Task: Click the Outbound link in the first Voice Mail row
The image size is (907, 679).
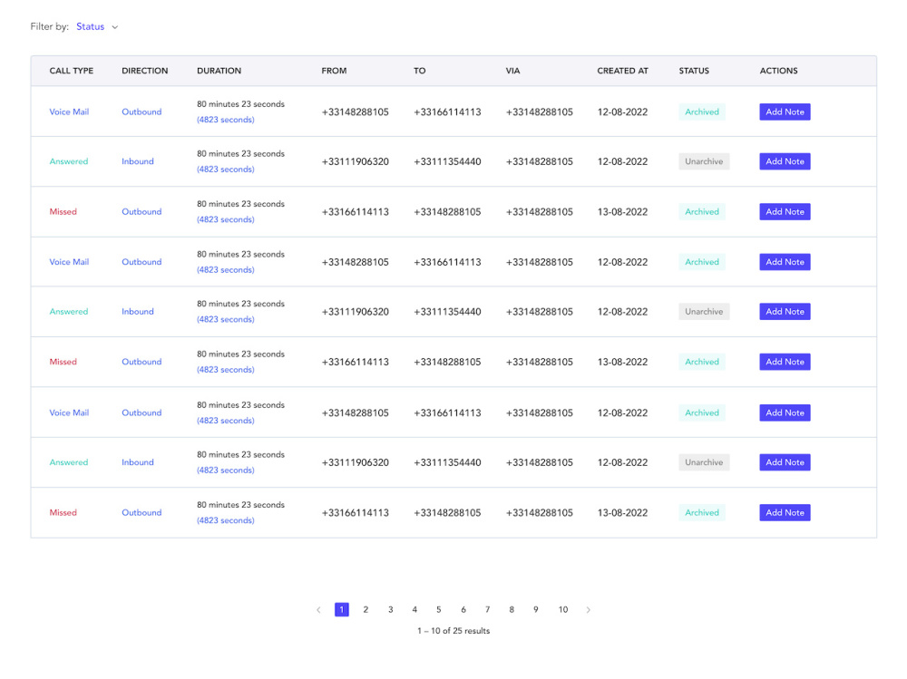Action: click(x=141, y=112)
